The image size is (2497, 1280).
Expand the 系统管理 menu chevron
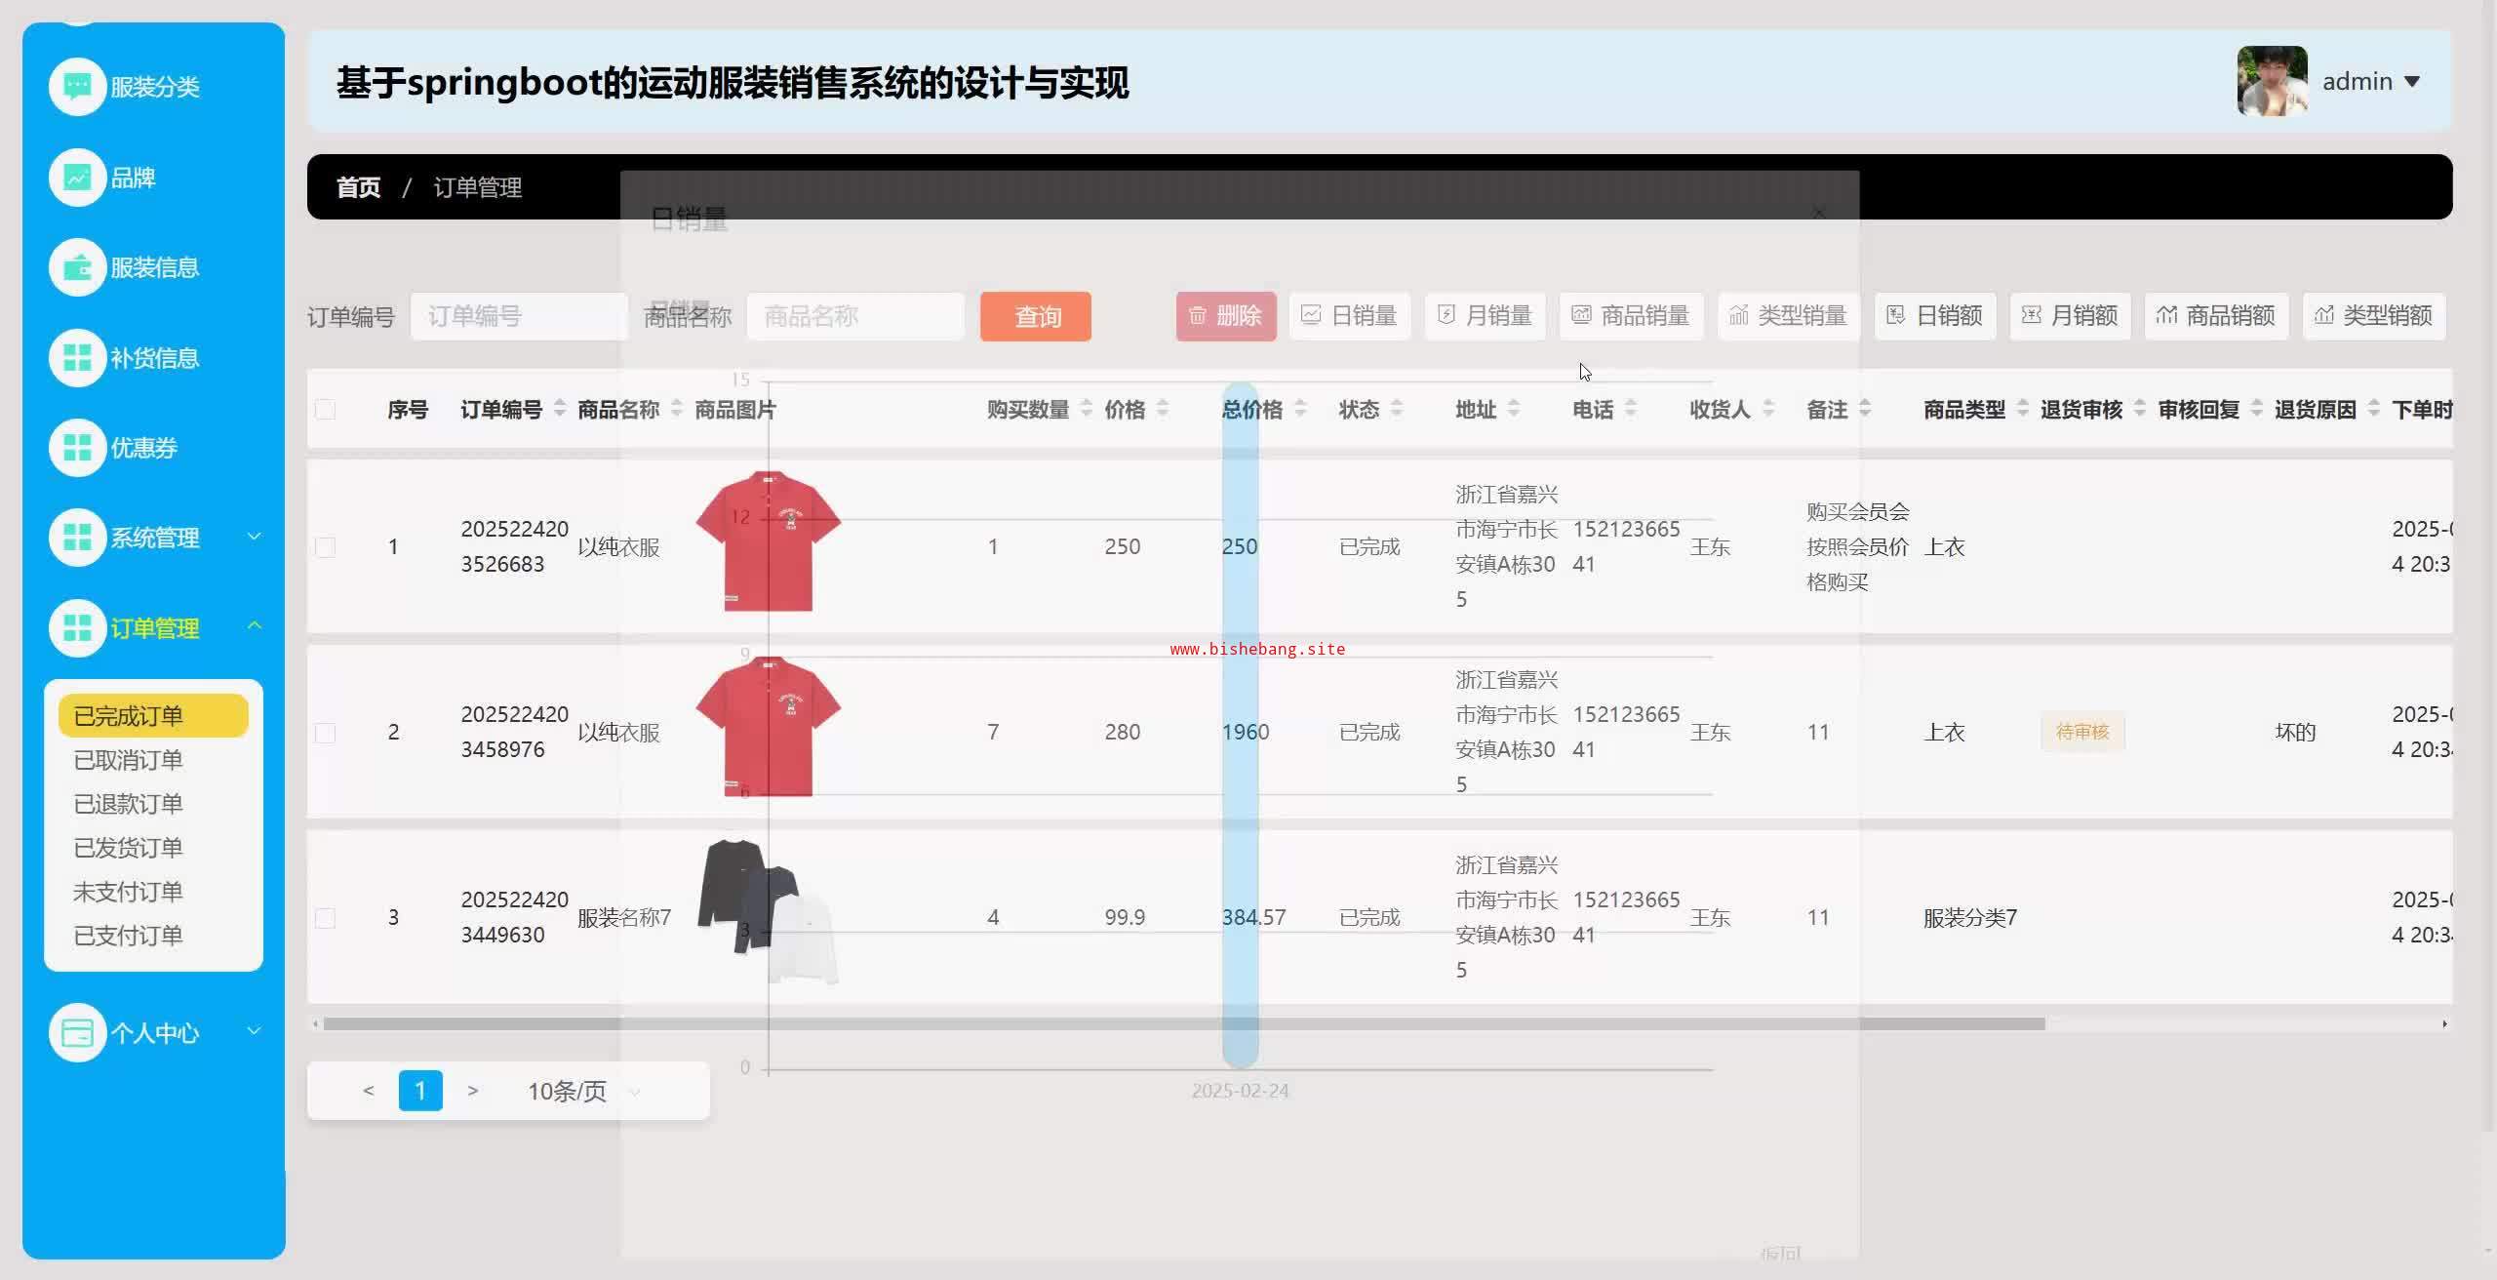[x=255, y=537]
